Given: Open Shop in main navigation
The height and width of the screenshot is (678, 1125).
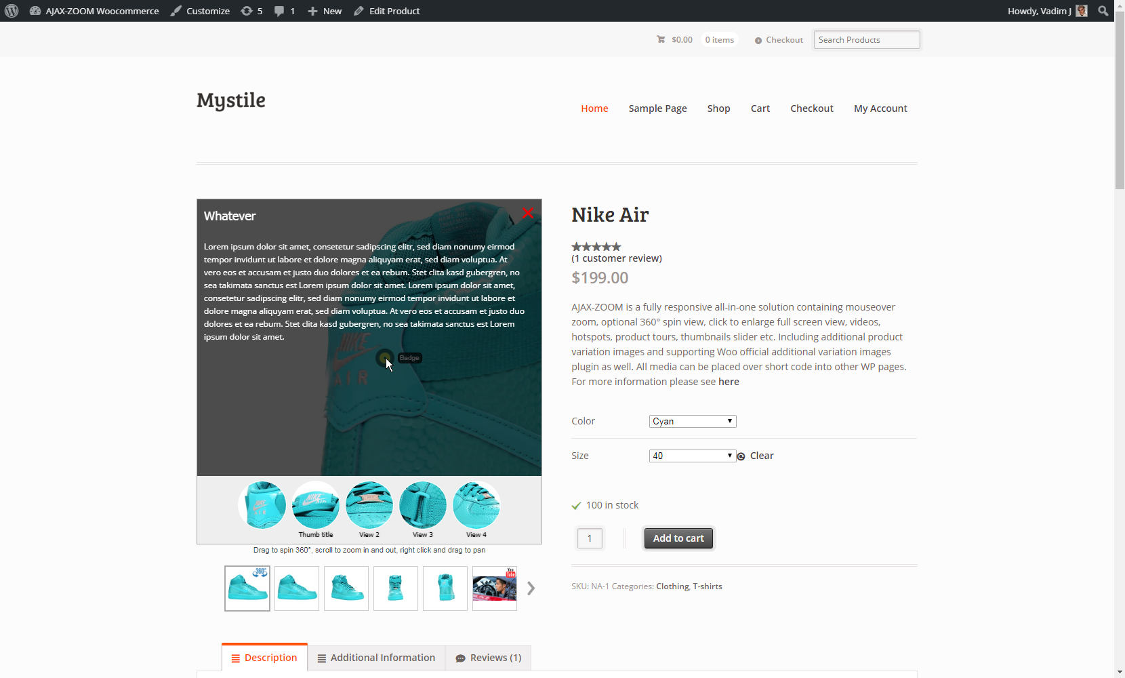Looking at the screenshot, I should tap(718, 108).
